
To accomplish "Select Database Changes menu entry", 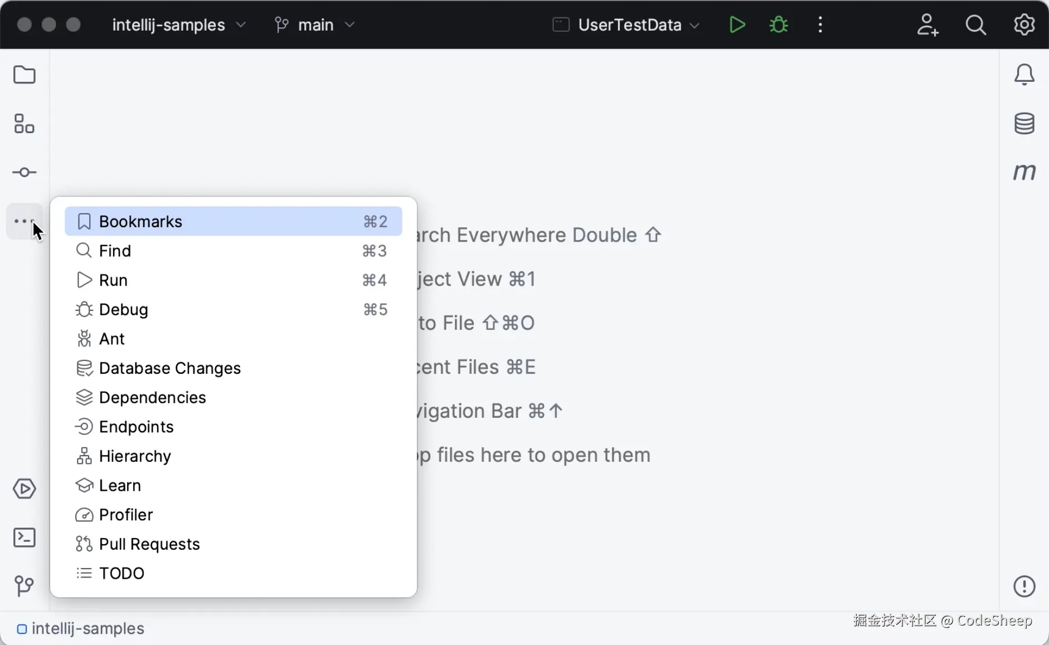I will 233,368.
